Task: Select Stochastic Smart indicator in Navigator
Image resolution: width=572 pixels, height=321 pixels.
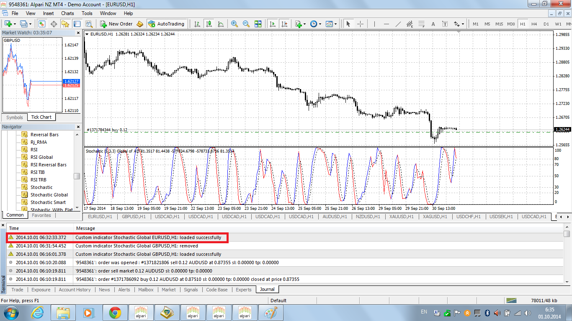Action: click(48, 202)
